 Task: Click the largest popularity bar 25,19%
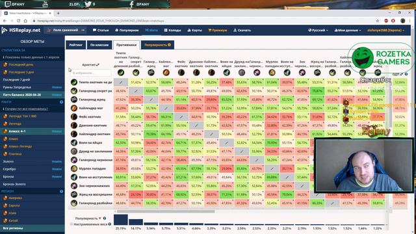click(x=121, y=220)
